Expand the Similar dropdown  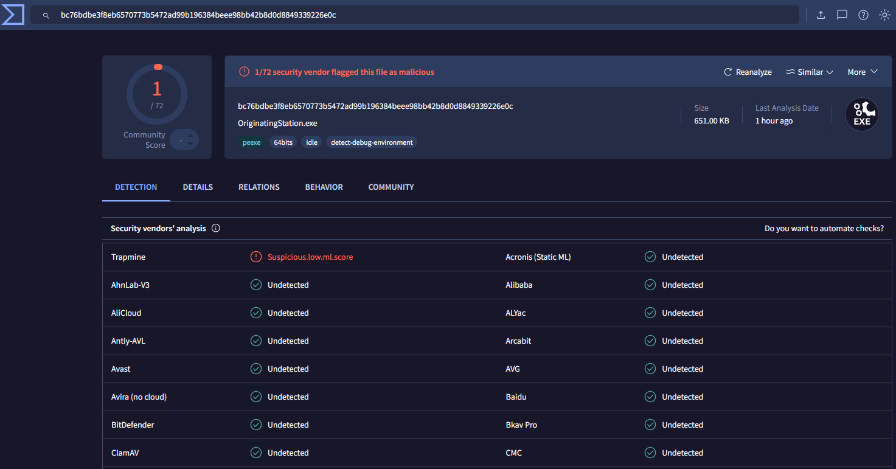click(x=810, y=72)
